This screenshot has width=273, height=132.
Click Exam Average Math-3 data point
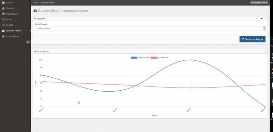pos(191,88)
